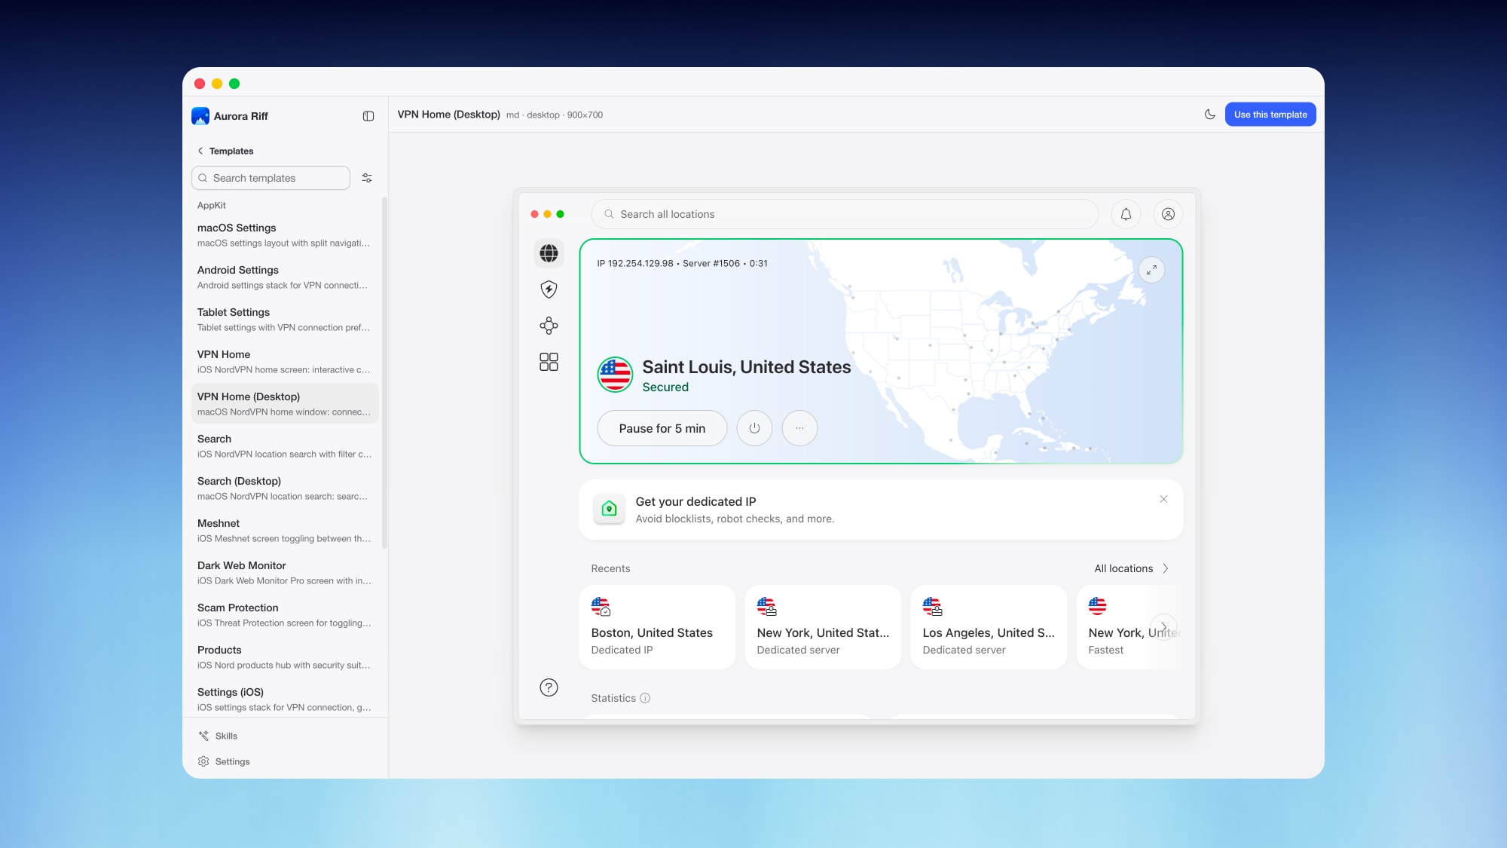Open products grid icon
Screen dimensions: 1507x848
(549, 362)
